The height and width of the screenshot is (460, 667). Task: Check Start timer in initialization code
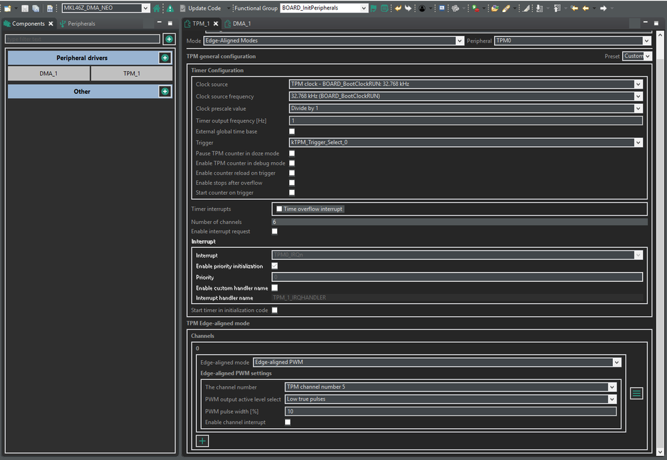(x=275, y=310)
